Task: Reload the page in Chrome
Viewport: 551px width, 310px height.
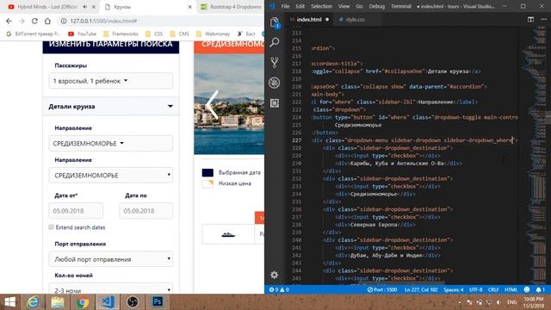Action: click(x=34, y=21)
